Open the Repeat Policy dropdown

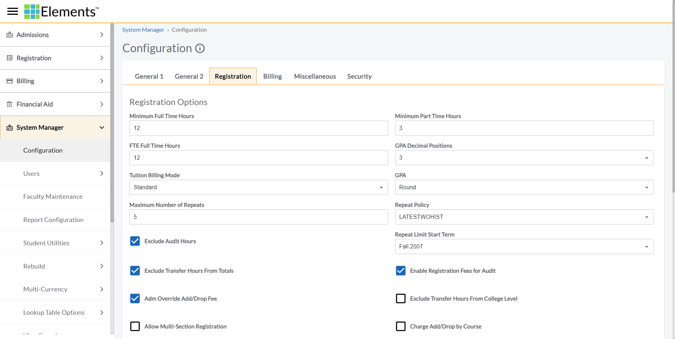point(524,217)
